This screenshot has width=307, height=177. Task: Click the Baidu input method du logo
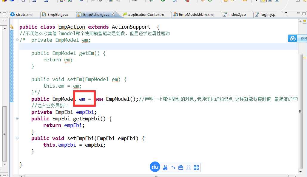(x=155, y=167)
